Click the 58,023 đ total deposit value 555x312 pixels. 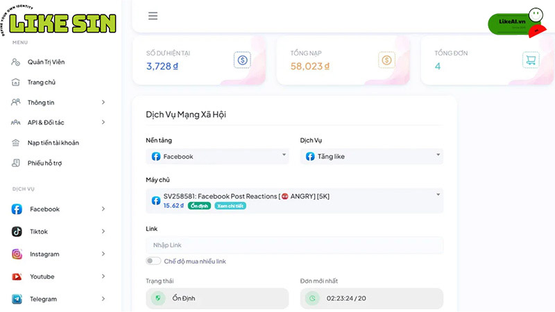point(310,66)
